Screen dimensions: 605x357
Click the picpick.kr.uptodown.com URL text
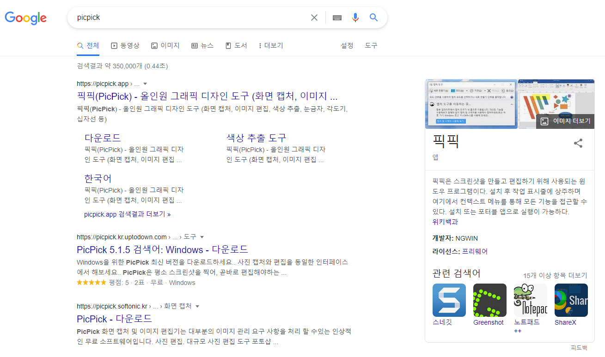(x=122, y=237)
